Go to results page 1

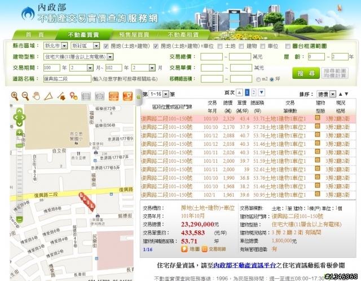[247, 92]
